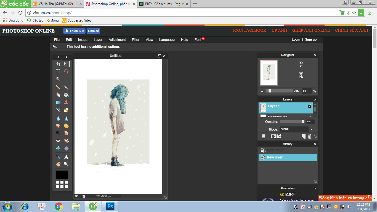The width and height of the screenshot is (377, 212).
Task: Open the main foreground color swatch
Action: point(62,175)
